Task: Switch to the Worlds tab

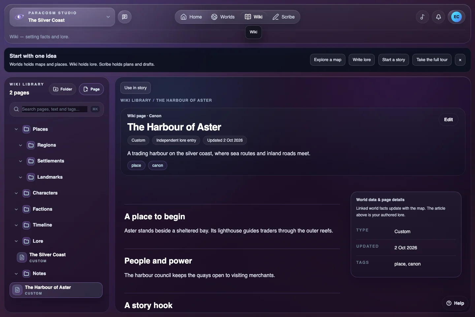Action: pyautogui.click(x=223, y=17)
